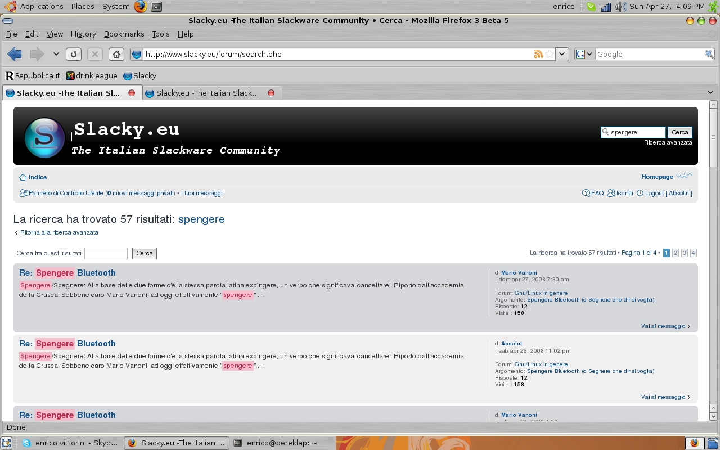Open author Mario Vanoni in first result
720x450 pixels.
click(x=519, y=273)
